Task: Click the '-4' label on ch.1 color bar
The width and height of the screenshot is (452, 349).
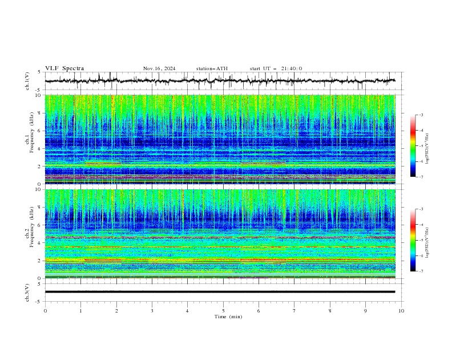Action: (x=421, y=131)
